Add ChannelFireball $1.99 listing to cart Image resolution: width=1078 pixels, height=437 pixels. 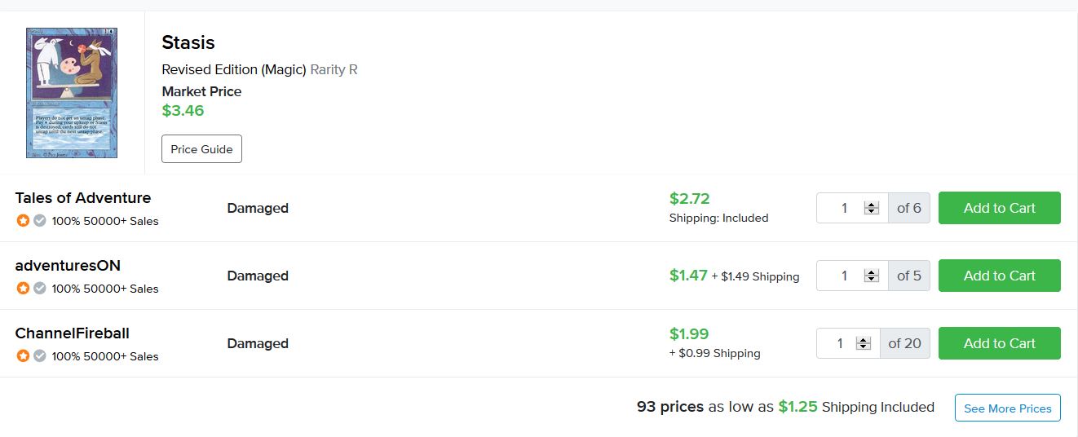click(x=999, y=343)
